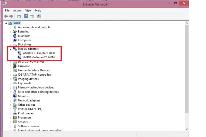This screenshot has height=137, width=206.
Task: Click the Bluetooth logo icon
Action: pos(15,36)
